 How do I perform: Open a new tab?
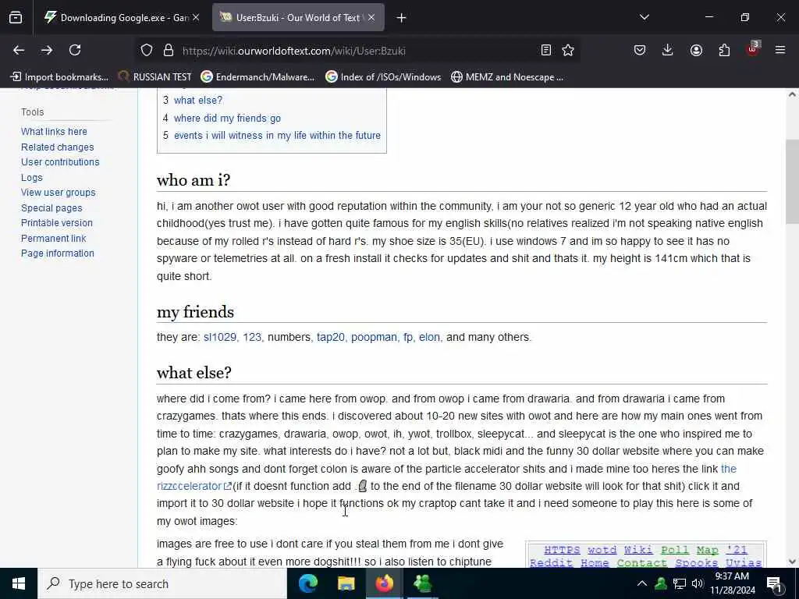(402, 18)
